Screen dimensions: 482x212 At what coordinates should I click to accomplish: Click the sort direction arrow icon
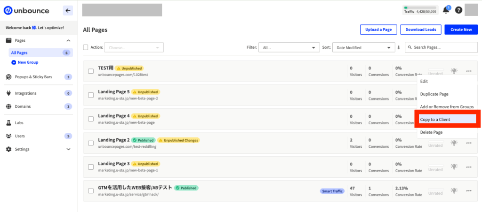point(399,47)
